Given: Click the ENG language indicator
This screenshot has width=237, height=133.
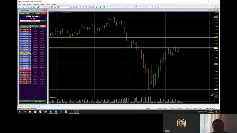Looking at the screenshot, I should tap(205, 112).
